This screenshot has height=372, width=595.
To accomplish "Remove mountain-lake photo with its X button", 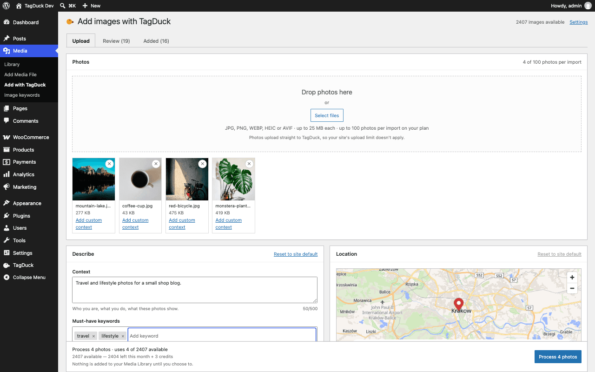I will 109,164.
